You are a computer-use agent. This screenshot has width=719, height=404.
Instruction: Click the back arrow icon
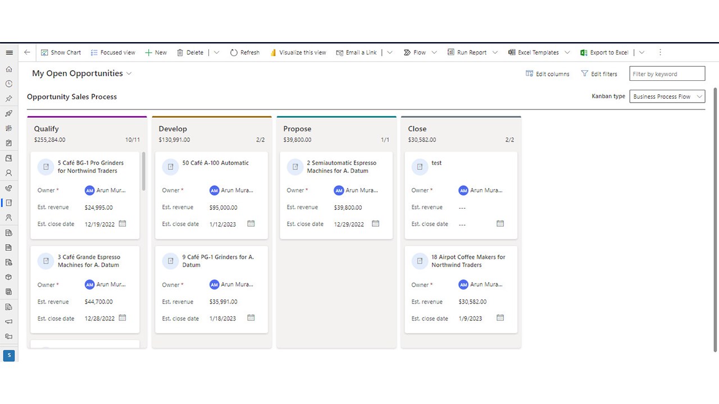coord(27,52)
